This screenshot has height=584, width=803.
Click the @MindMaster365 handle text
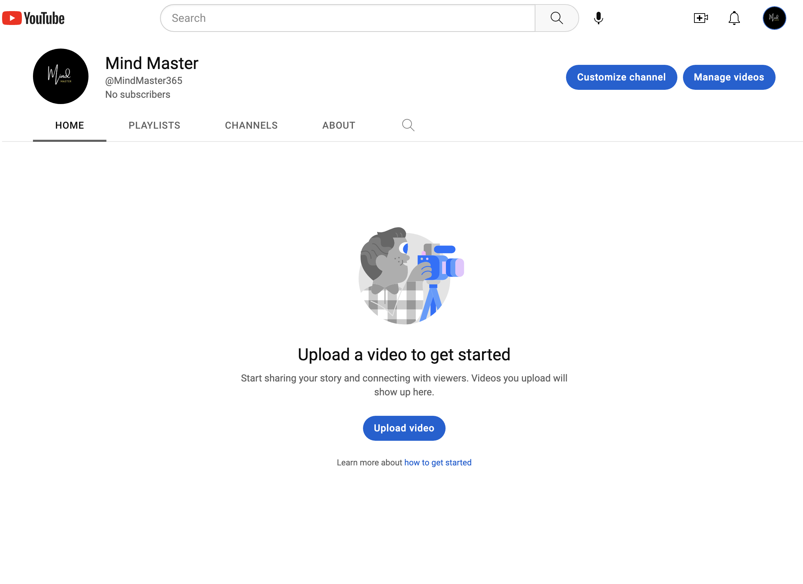143,81
